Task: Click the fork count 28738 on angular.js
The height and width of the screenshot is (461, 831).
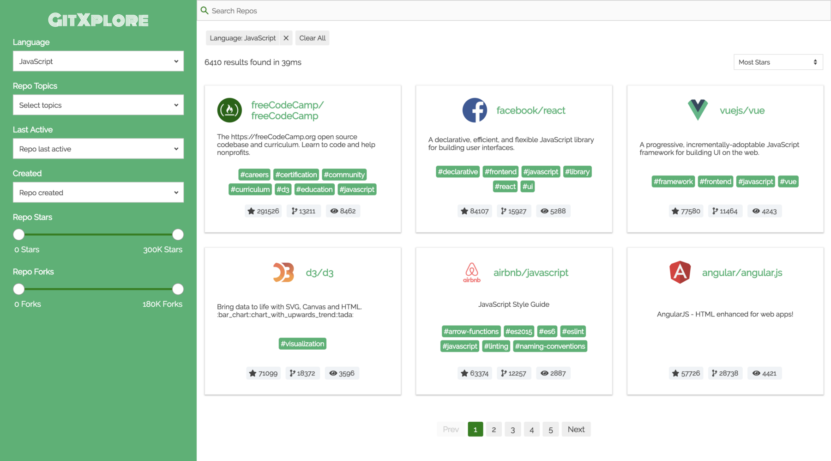Action: (725, 373)
